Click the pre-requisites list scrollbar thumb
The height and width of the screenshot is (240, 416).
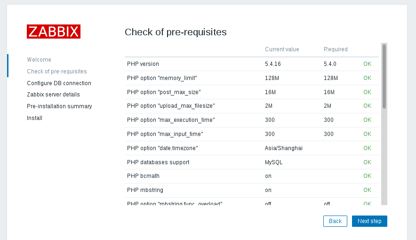pos(384,76)
